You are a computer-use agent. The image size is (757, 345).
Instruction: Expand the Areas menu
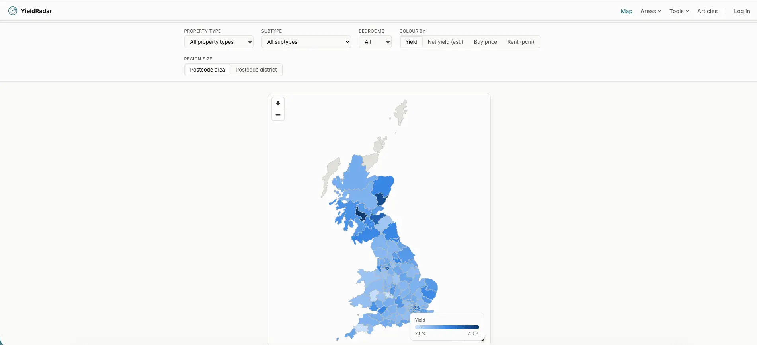coord(651,11)
